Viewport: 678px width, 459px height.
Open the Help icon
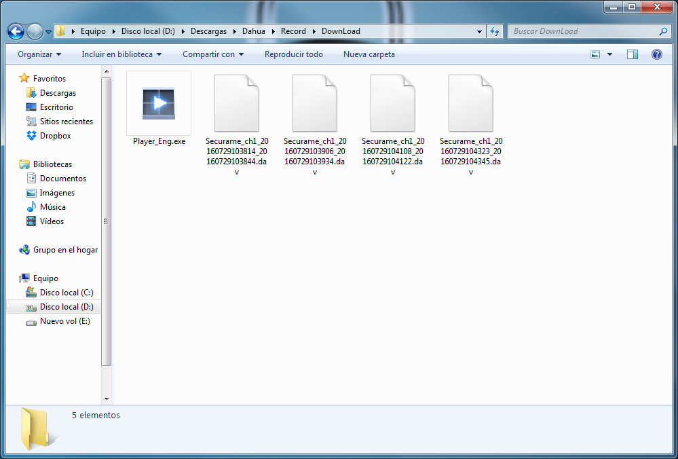click(656, 54)
